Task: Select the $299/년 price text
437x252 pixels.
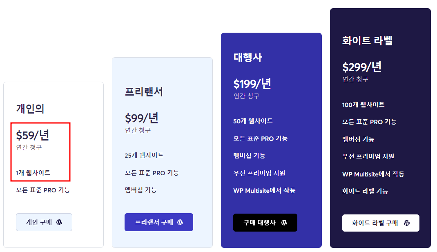Action: [x=362, y=67]
